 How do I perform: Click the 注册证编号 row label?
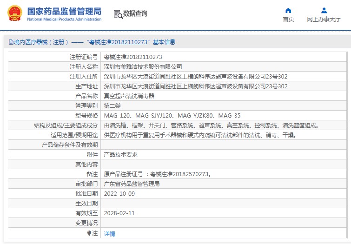pyautogui.click(x=84, y=57)
